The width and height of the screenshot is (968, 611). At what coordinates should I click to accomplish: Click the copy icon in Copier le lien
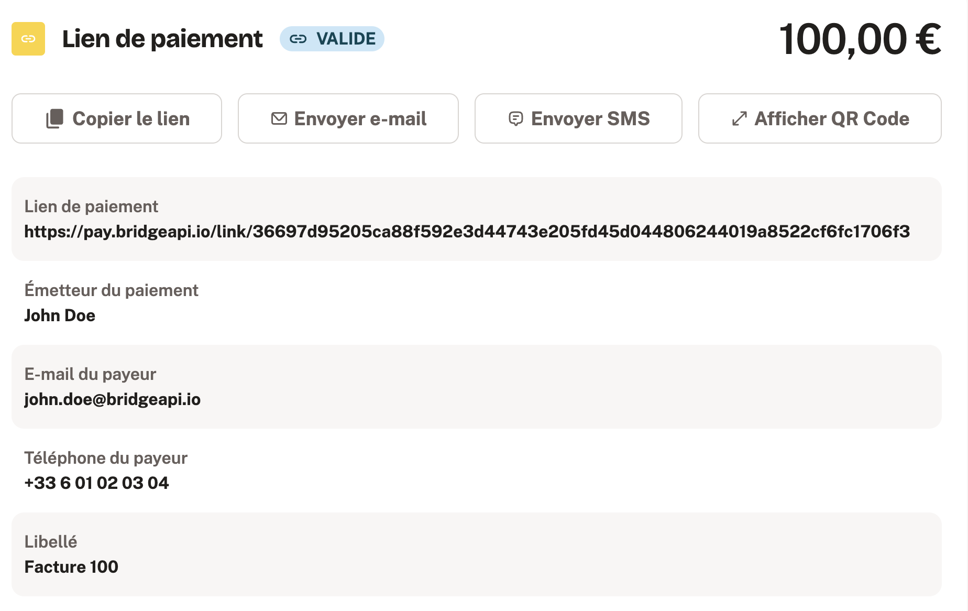55,118
